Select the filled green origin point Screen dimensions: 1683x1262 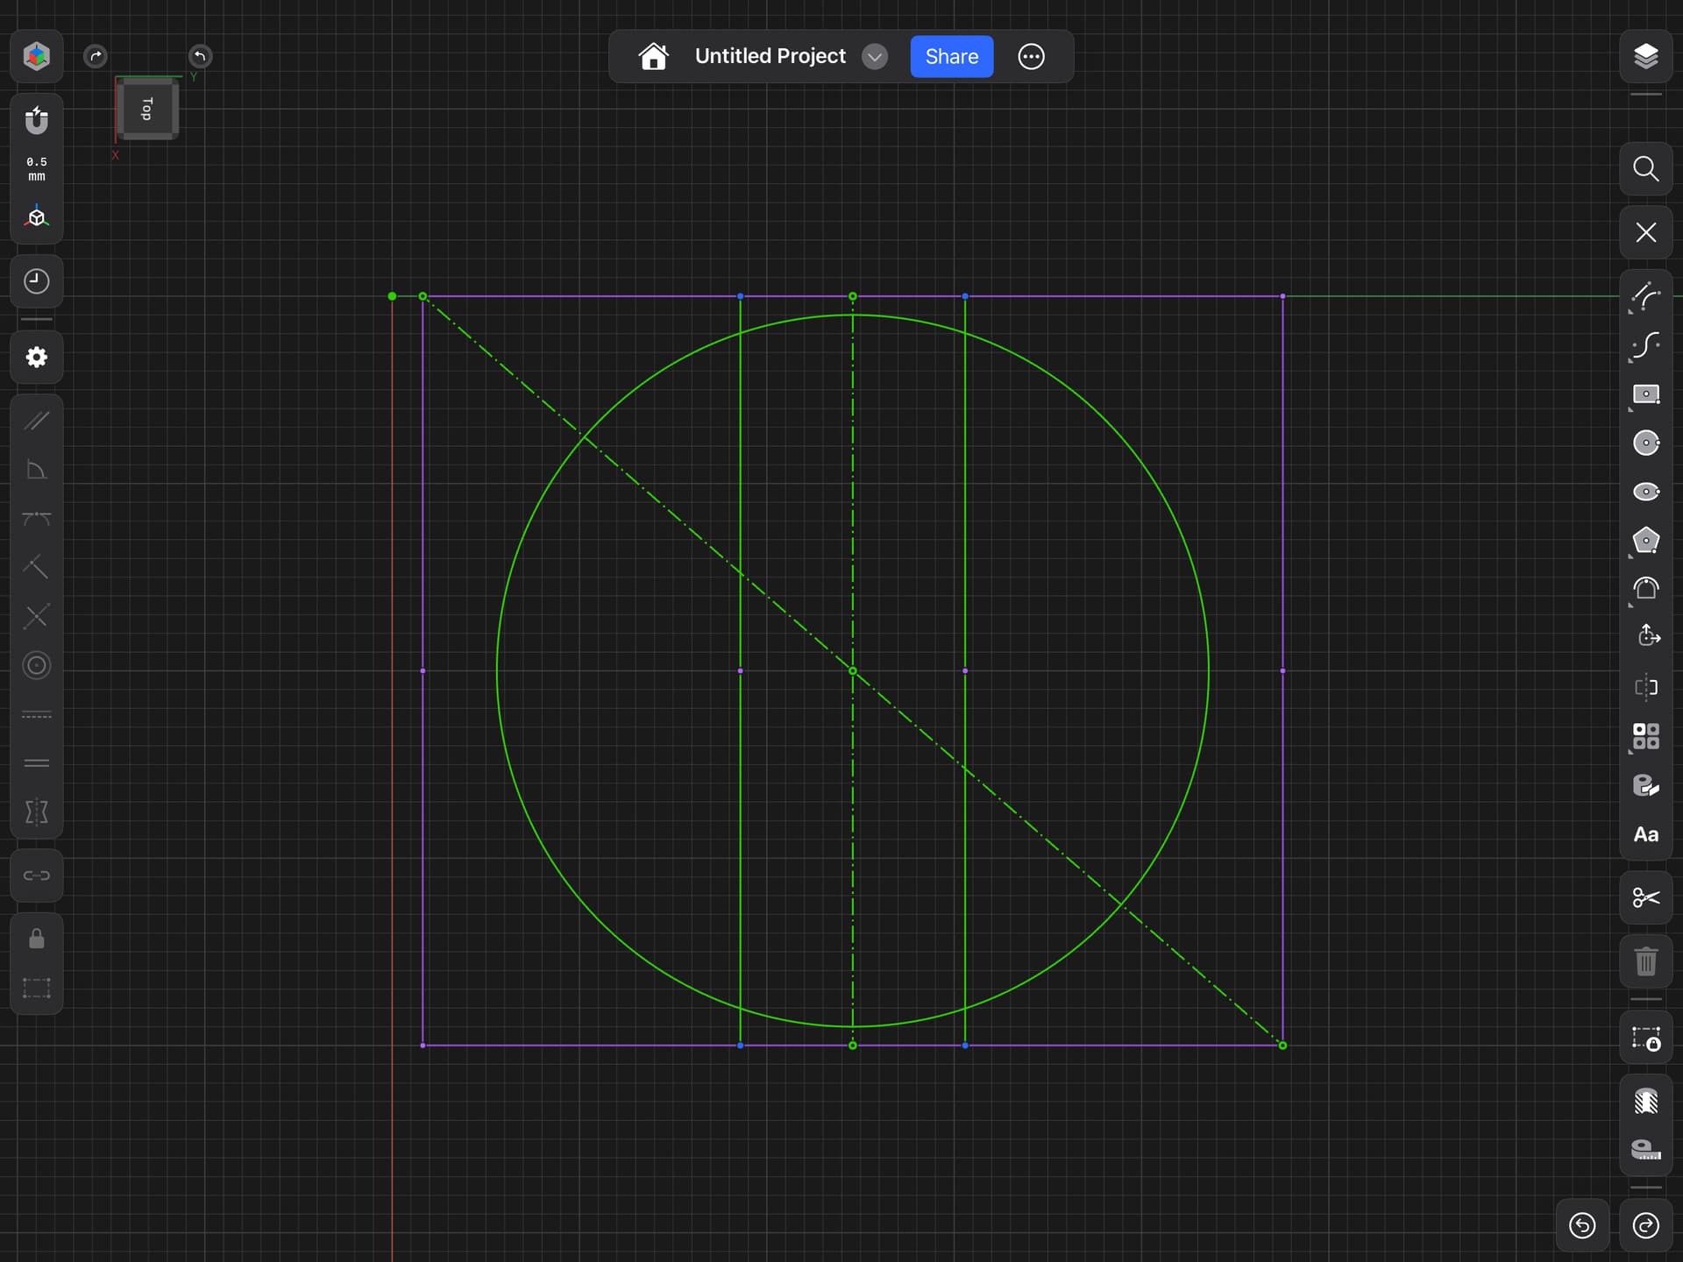click(x=392, y=296)
